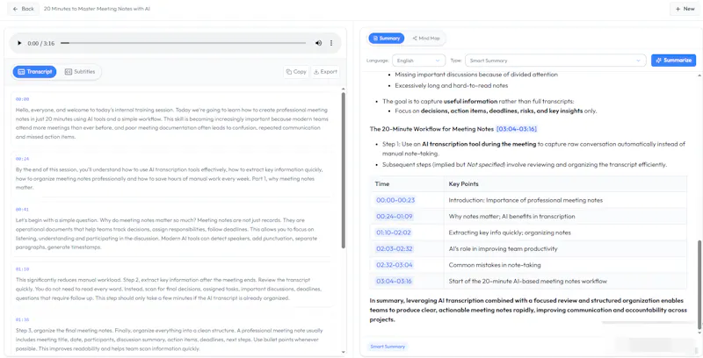Jump to transcript timestamp 00:41

click(23, 210)
